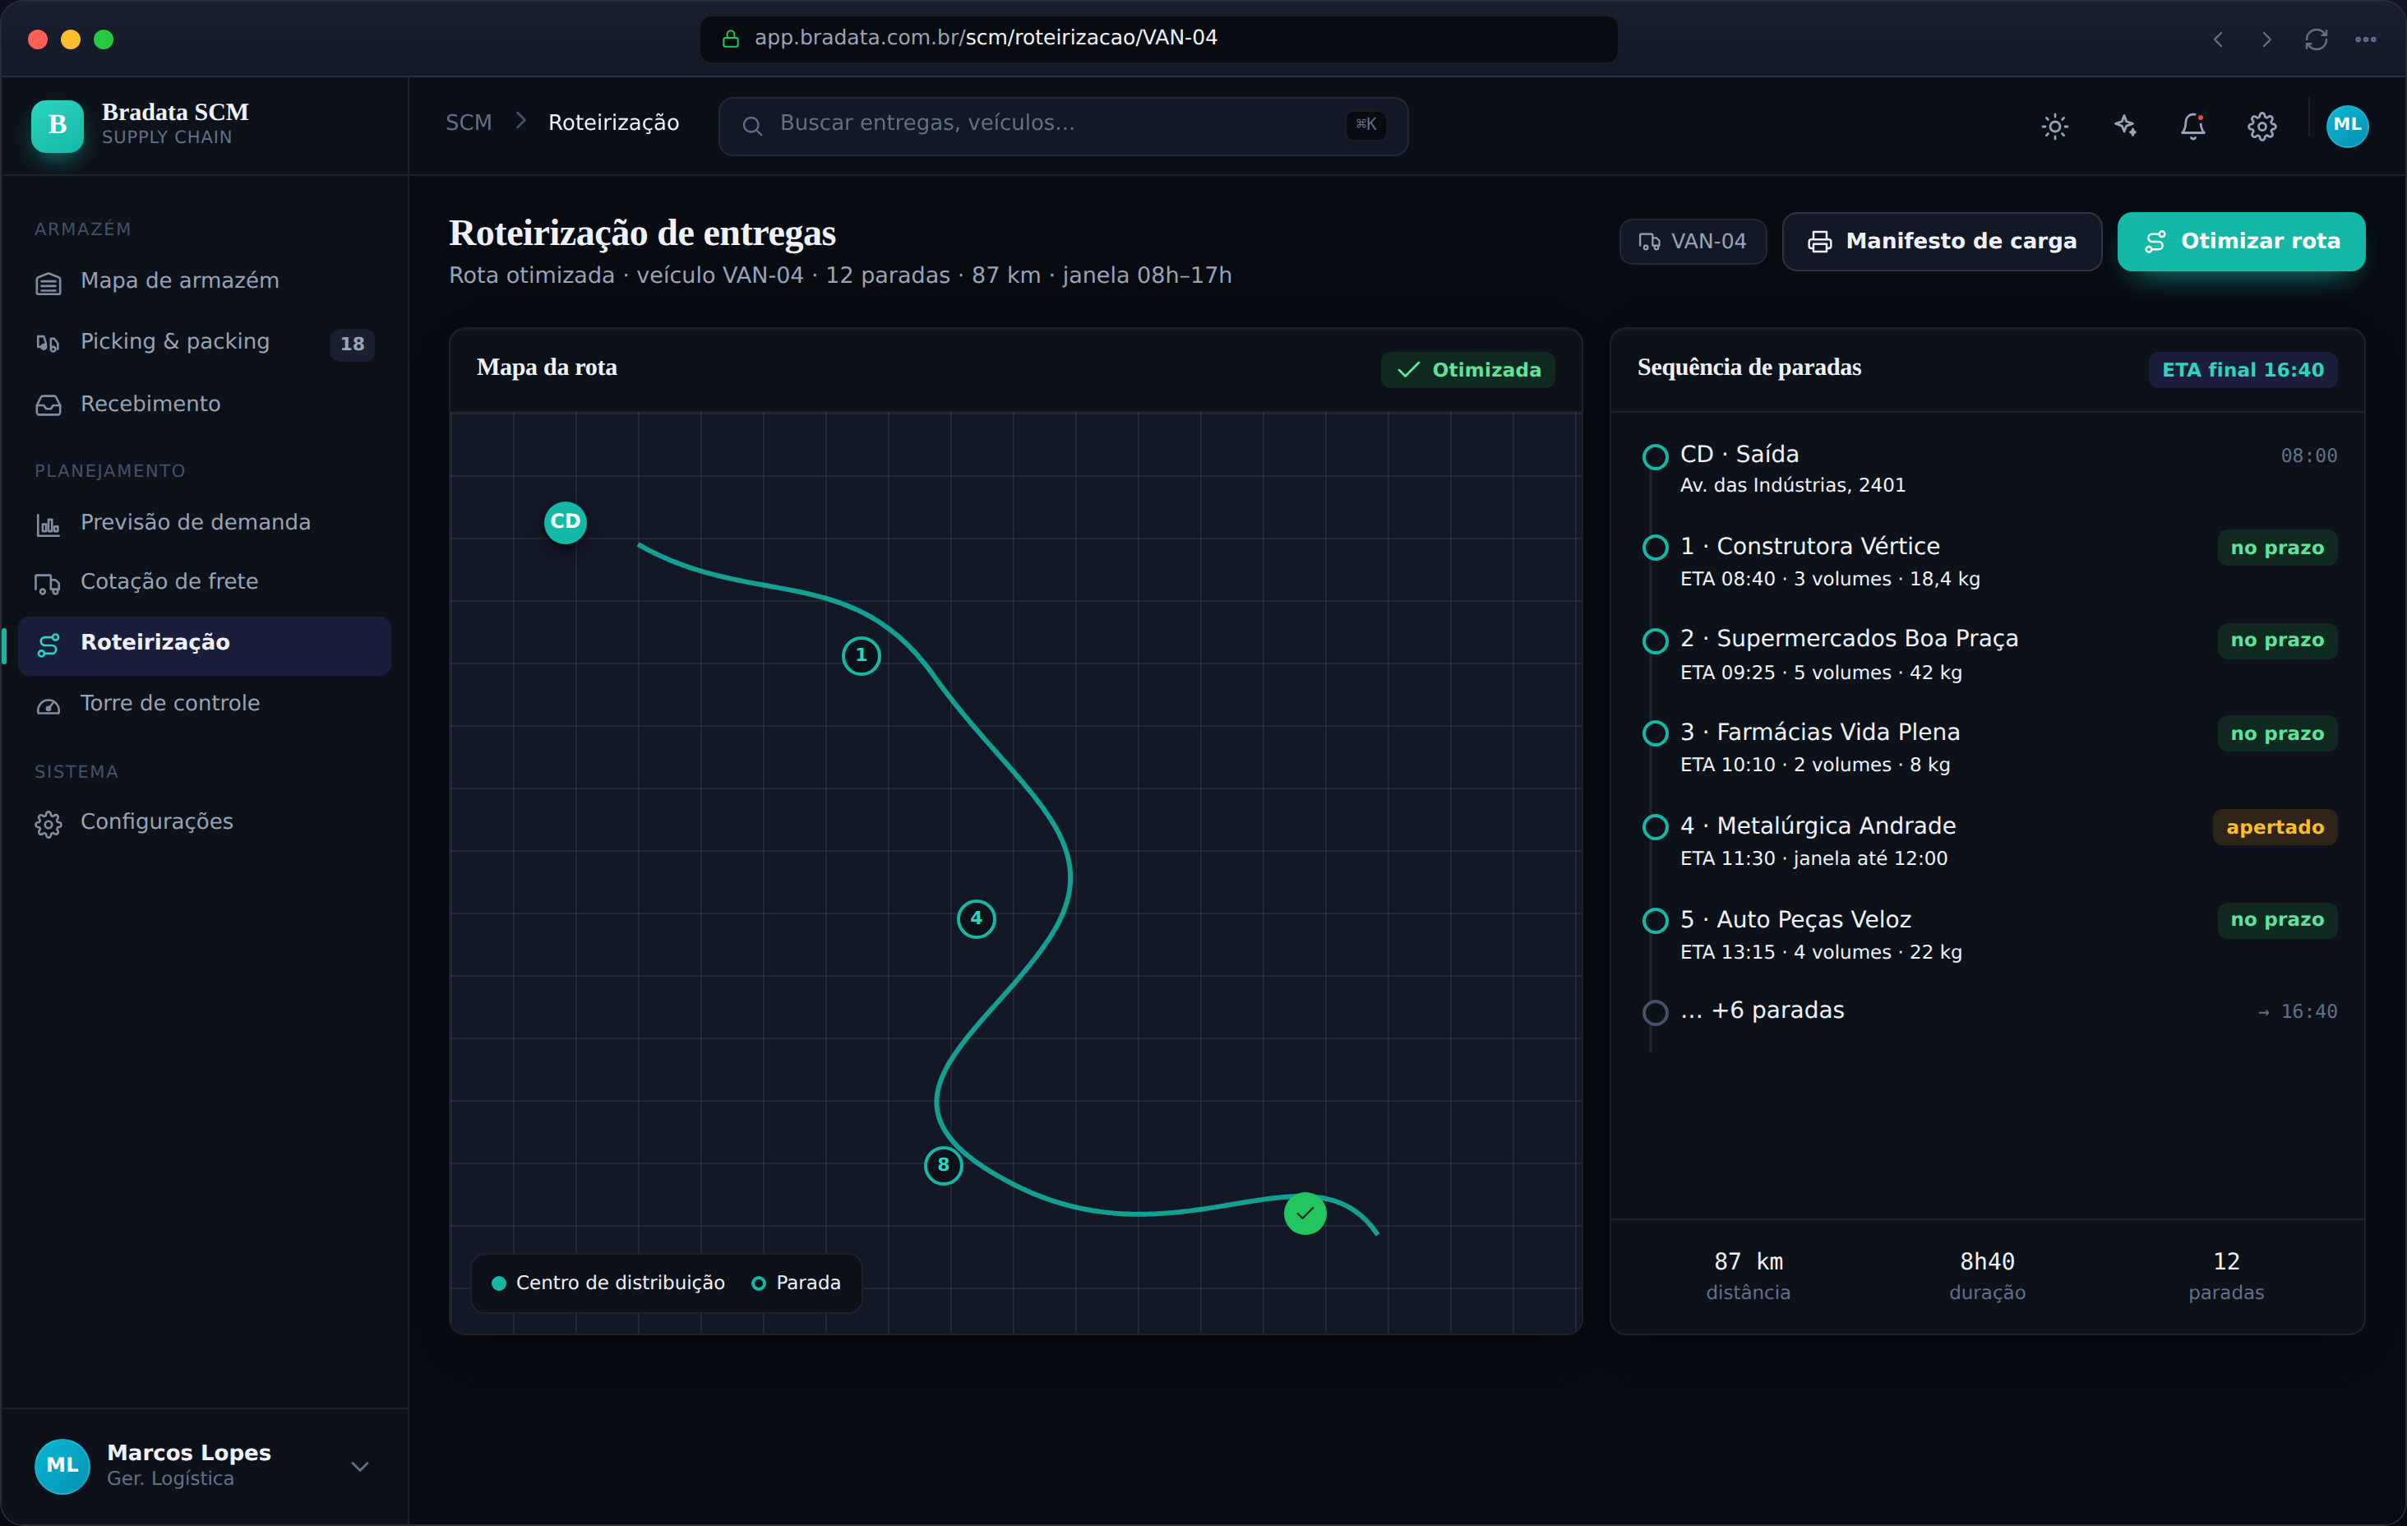This screenshot has height=1526, width=2407.
Task: Select the CD marker on the map
Action: pos(565,522)
